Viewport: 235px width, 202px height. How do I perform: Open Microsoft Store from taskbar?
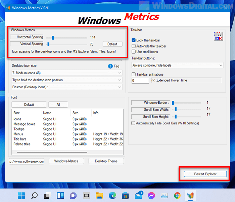[125, 195]
